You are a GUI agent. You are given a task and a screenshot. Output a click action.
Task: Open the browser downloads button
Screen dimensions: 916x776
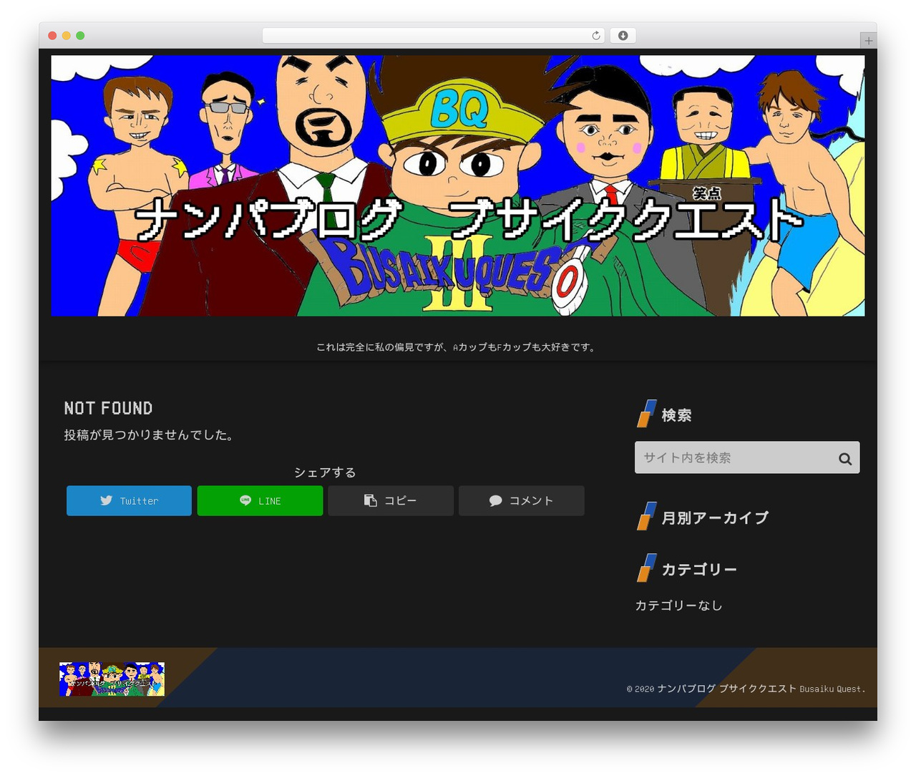point(623,36)
